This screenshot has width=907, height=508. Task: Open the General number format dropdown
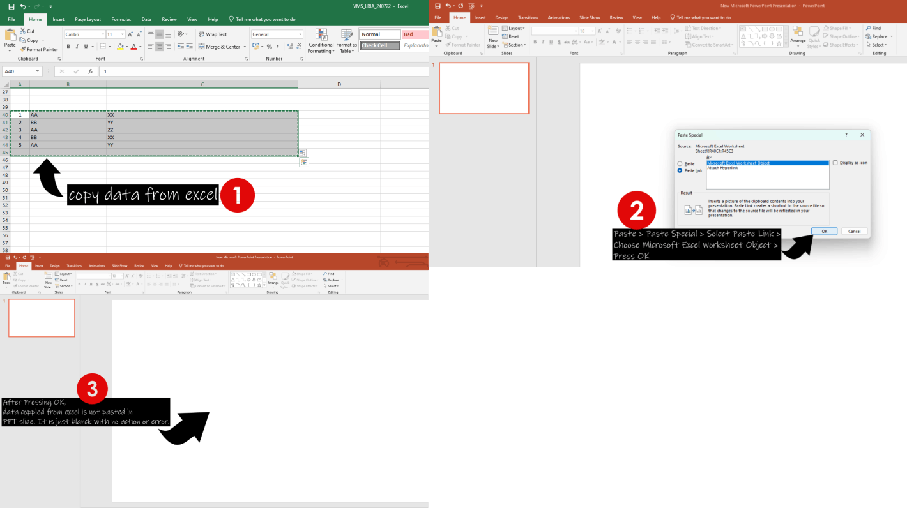300,34
